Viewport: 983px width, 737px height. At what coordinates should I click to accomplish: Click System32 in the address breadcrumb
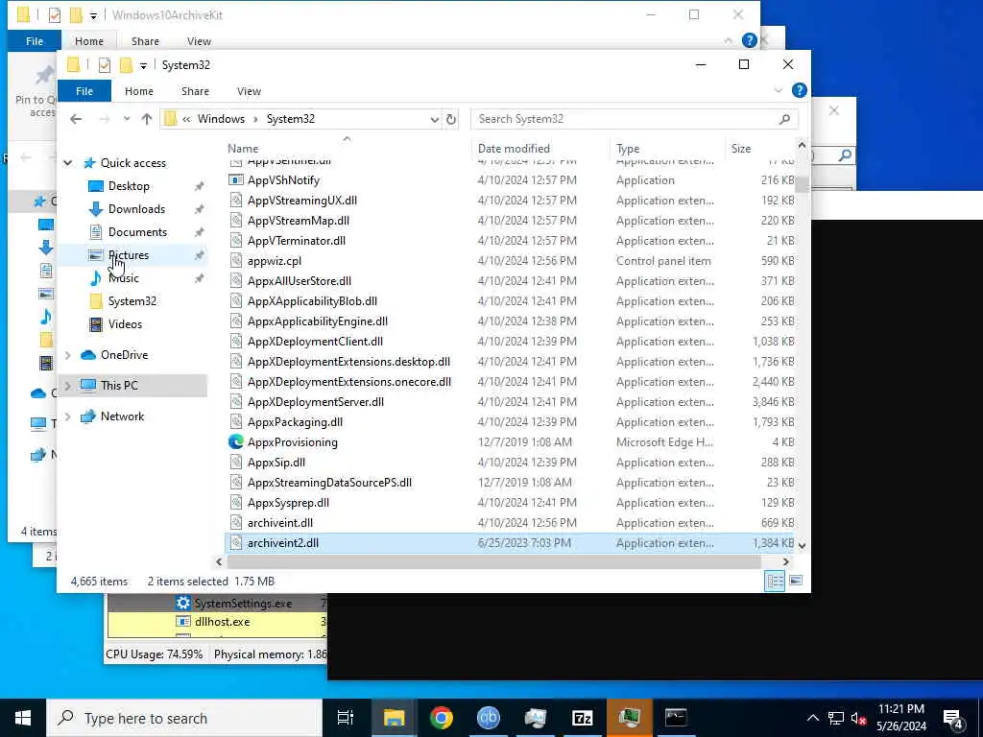point(290,119)
